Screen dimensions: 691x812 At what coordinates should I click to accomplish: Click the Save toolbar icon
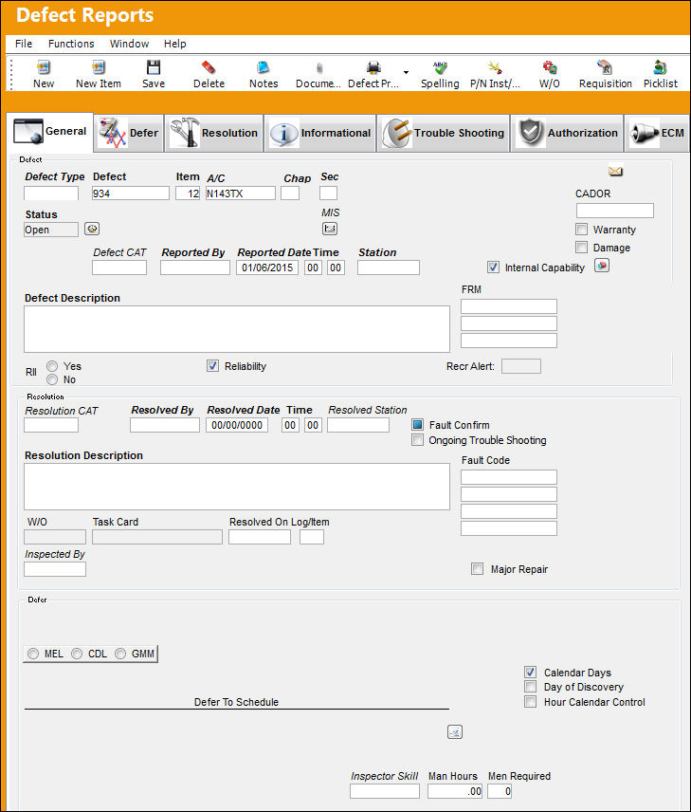coord(154,67)
